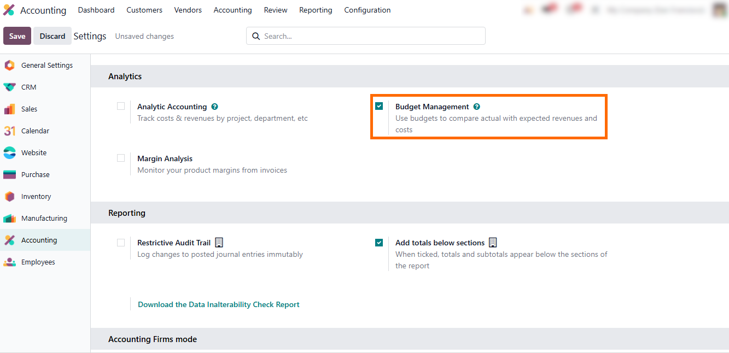Expand the Customers menu
Screen dimensions: 729x353
tap(144, 10)
